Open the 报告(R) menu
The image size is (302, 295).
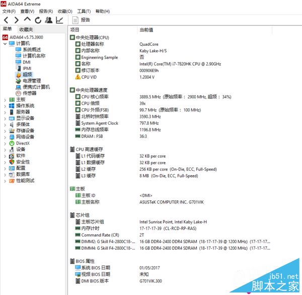pos(46,12)
